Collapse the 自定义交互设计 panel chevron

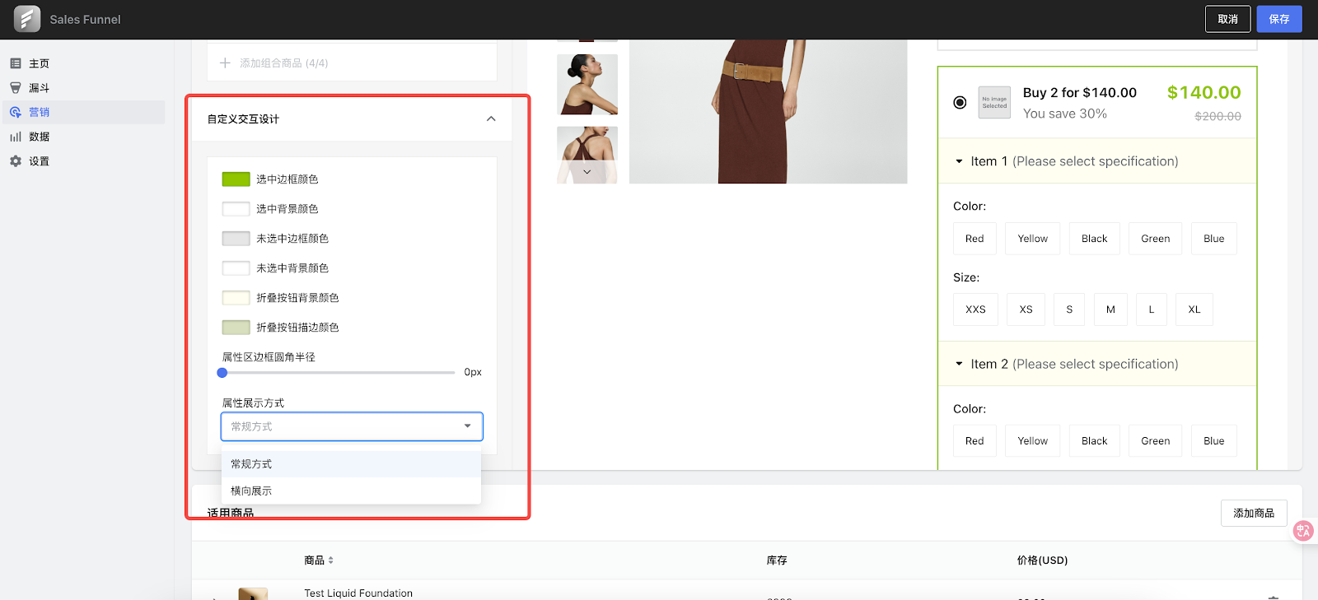pyautogui.click(x=491, y=119)
